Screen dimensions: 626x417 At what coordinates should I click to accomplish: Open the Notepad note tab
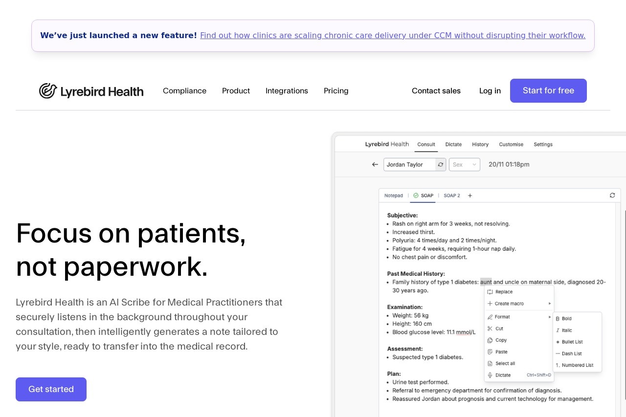coord(394,196)
